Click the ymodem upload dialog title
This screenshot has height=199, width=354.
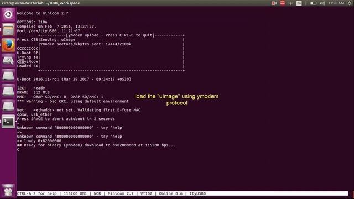click(110, 35)
